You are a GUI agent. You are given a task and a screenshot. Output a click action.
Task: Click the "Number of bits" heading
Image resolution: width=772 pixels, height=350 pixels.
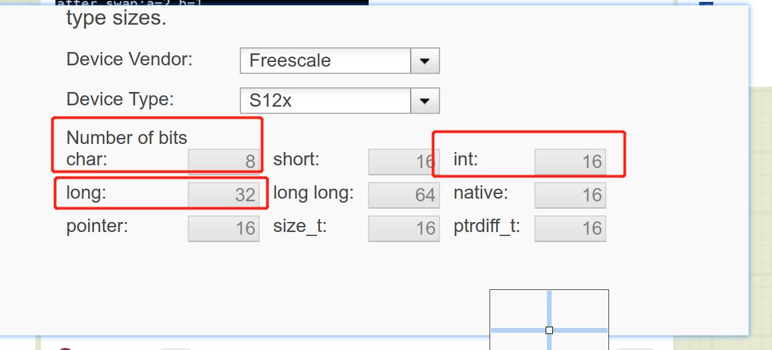pyautogui.click(x=127, y=138)
